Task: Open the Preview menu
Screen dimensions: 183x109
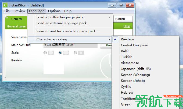Action: click(x=19, y=11)
